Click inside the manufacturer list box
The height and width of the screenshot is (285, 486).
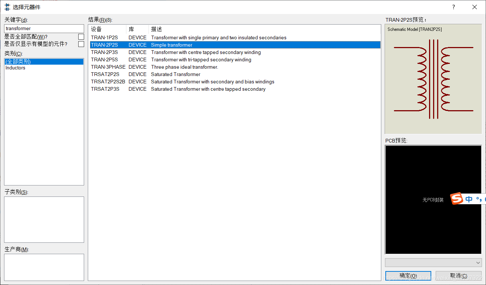tap(44, 267)
